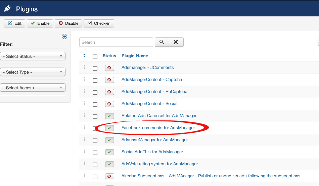This screenshot has height=186, width=319.
Task: Check the box for Related Ads Carousel
Action: [x=95, y=116]
